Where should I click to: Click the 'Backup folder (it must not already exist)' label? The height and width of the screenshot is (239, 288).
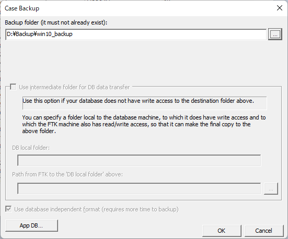[56, 22]
